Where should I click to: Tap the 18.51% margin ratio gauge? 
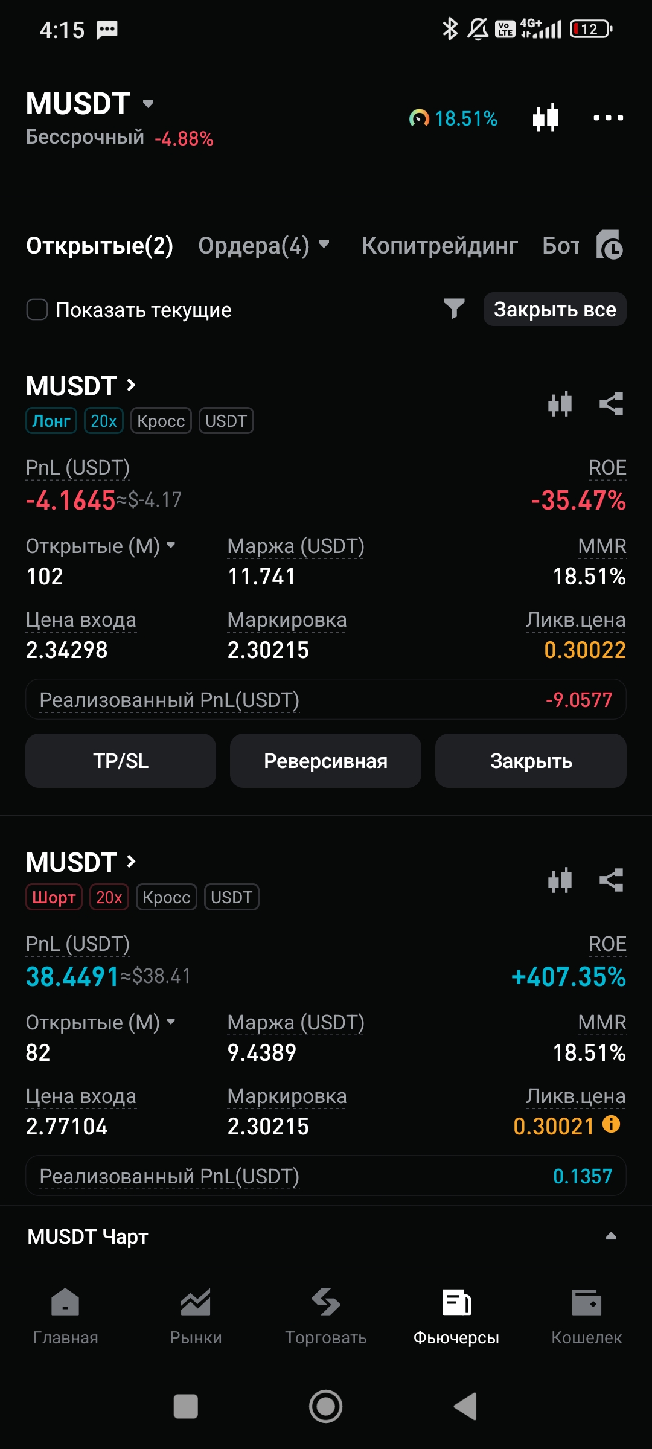click(x=453, y=118)
